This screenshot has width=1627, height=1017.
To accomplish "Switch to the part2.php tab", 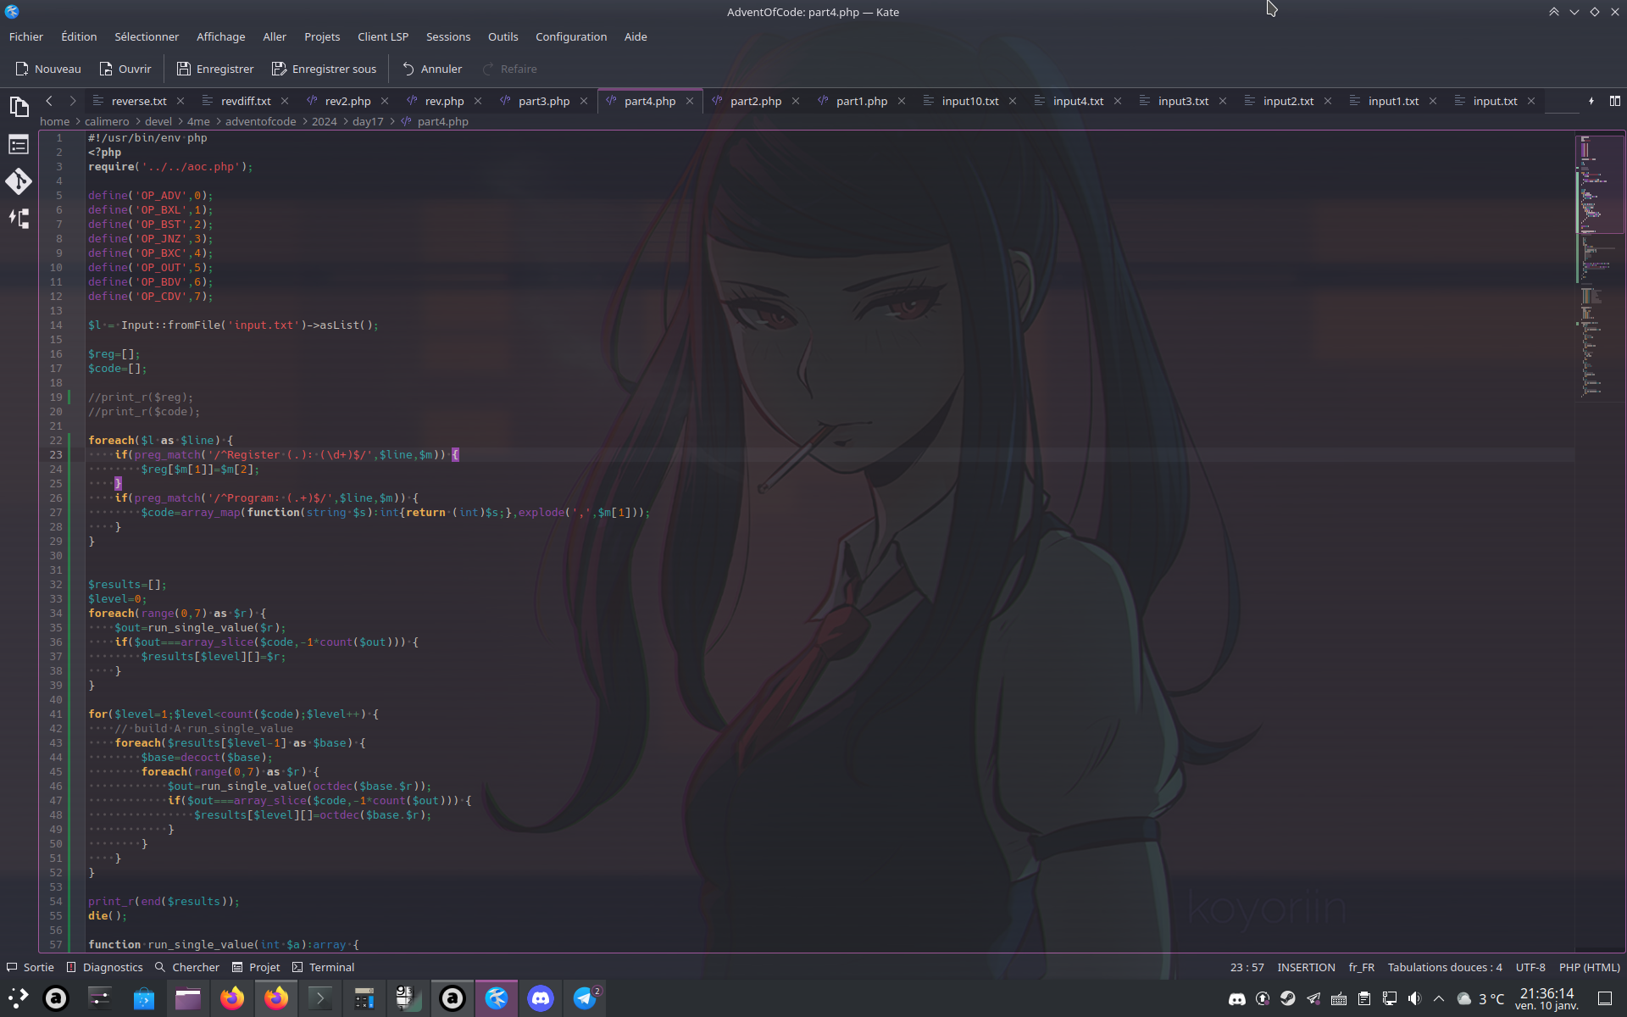I will click(756, 101).
